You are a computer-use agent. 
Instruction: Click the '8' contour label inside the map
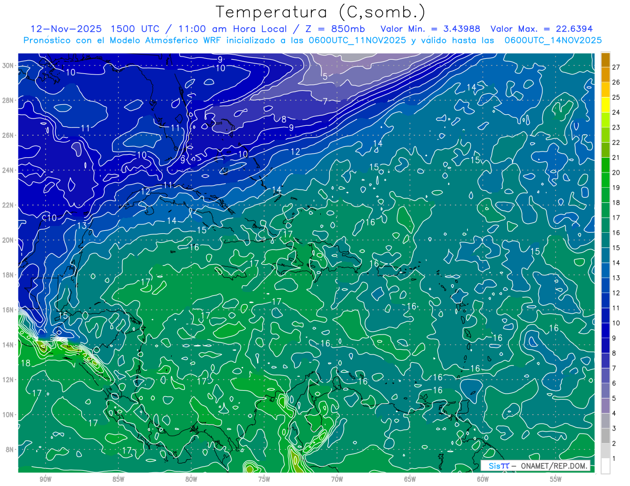coord(283,120)
